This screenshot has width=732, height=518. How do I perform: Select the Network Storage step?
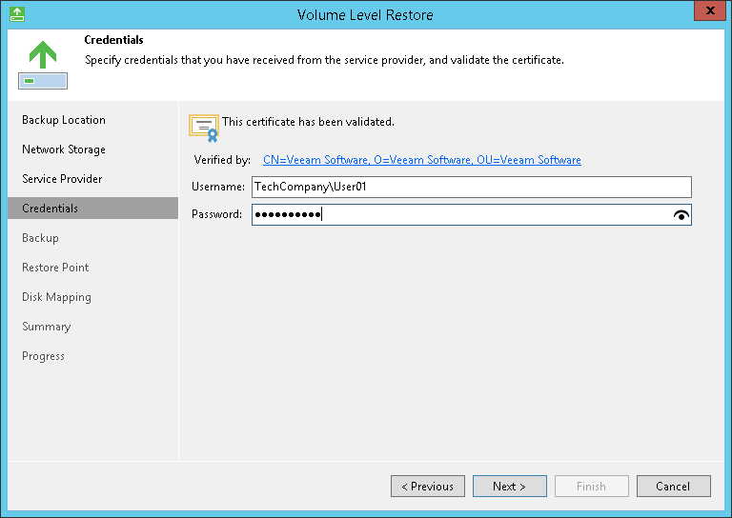pyautogui.click(x=64, y=149)
